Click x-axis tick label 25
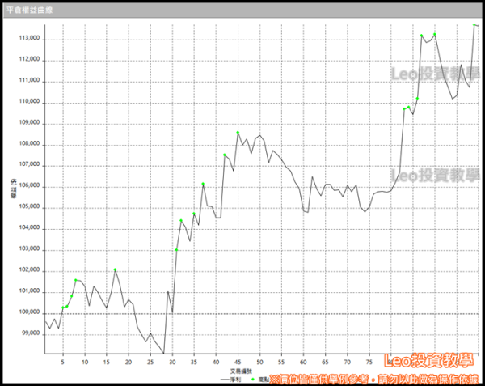The width and height of the screenshot is (485, 386). click(x=150, y=361)
